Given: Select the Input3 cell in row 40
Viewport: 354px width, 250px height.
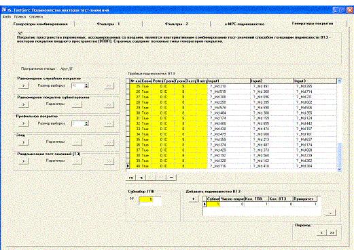Looking at the screenshot, I should coord(315,166).
